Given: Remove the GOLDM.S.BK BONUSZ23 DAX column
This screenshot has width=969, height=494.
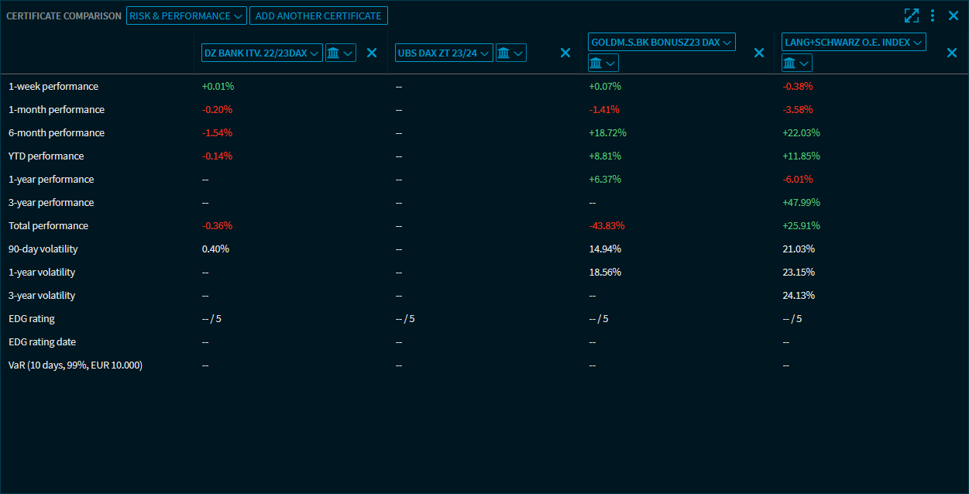Looking at the screenshot, I should pos(759,53).
